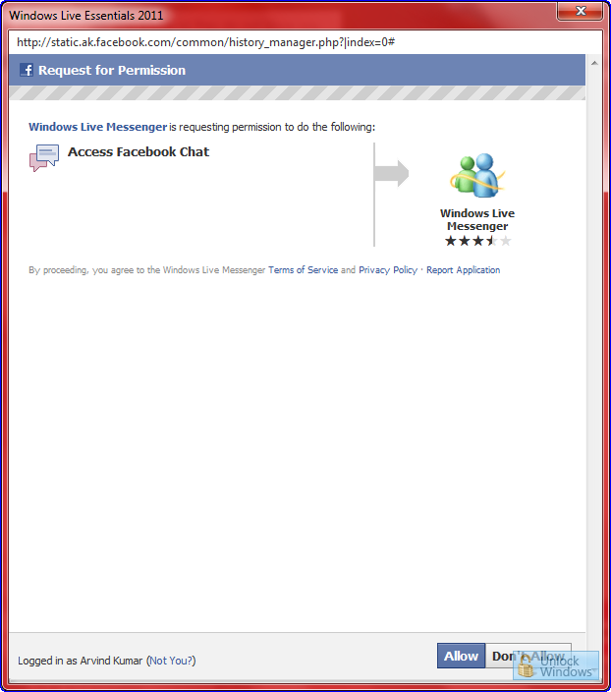Click the star rating under Windows Live Messenger
This screenshot has width=611, height=692.
coord(477,241)
